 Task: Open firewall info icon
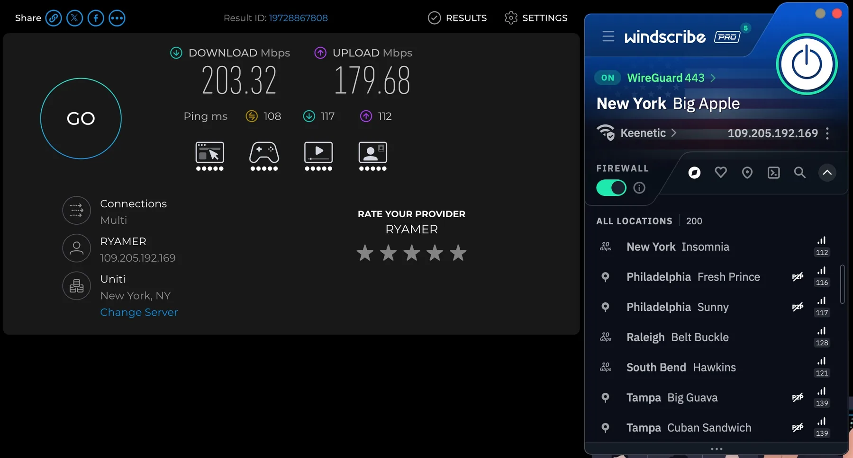pyautogui.click(x=639, y=188)
